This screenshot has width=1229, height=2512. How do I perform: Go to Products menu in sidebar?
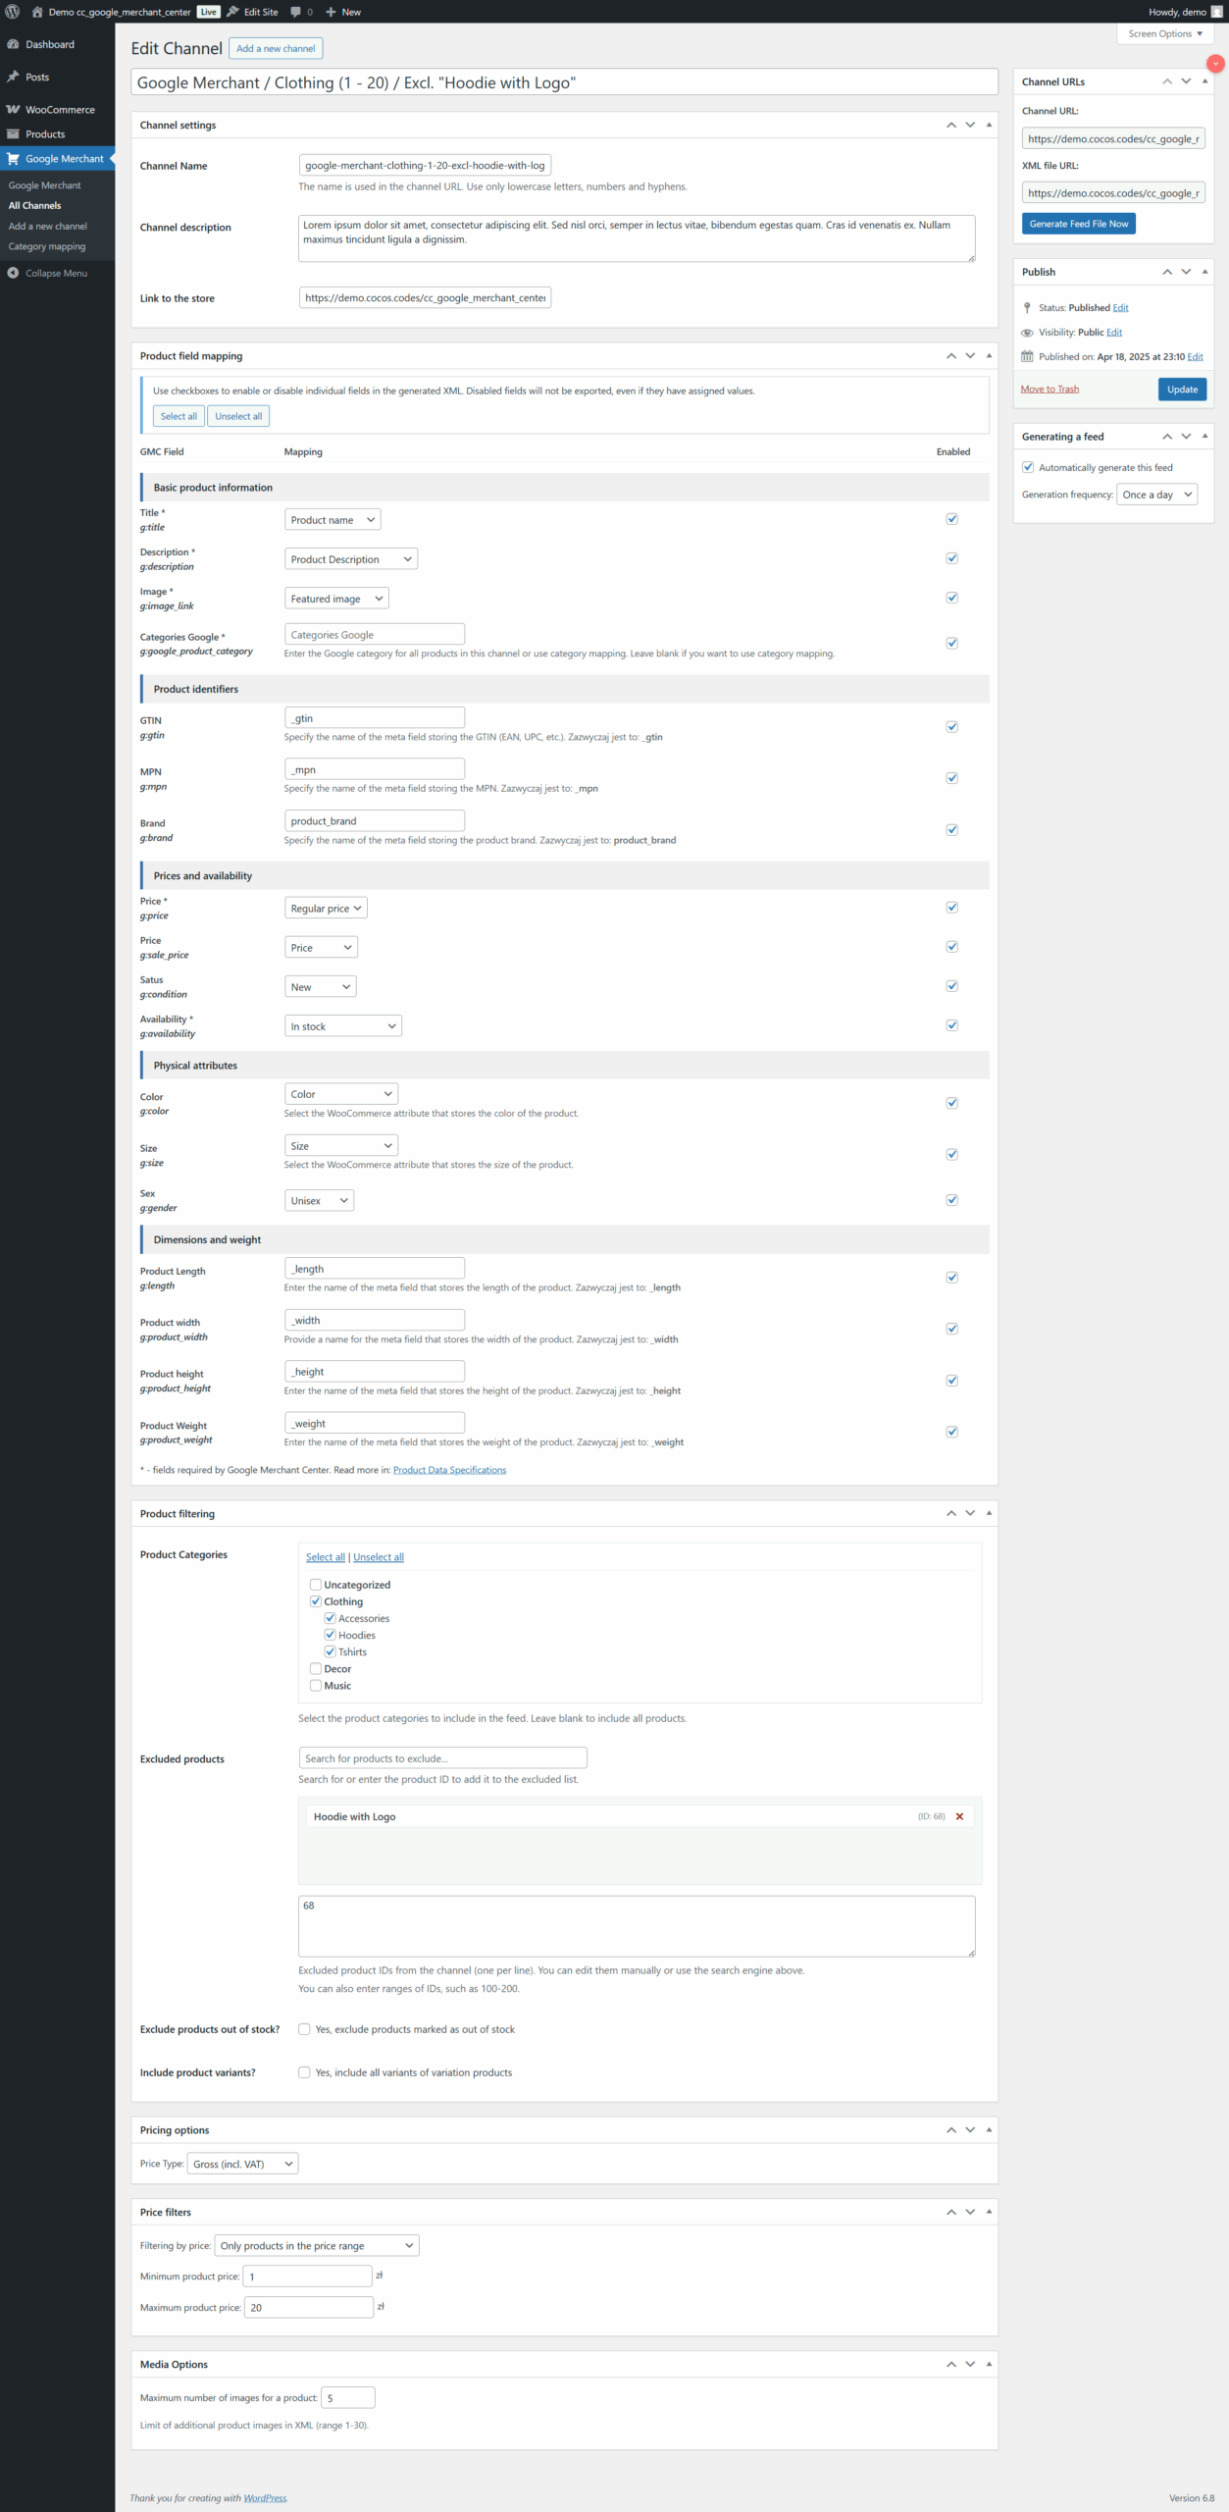45,134
